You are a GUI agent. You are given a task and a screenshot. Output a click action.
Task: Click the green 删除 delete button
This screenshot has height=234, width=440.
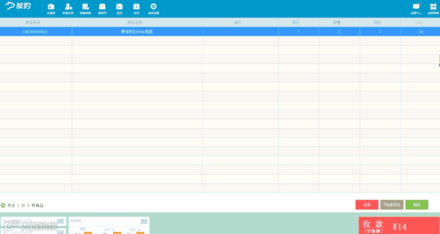point(417,205)
